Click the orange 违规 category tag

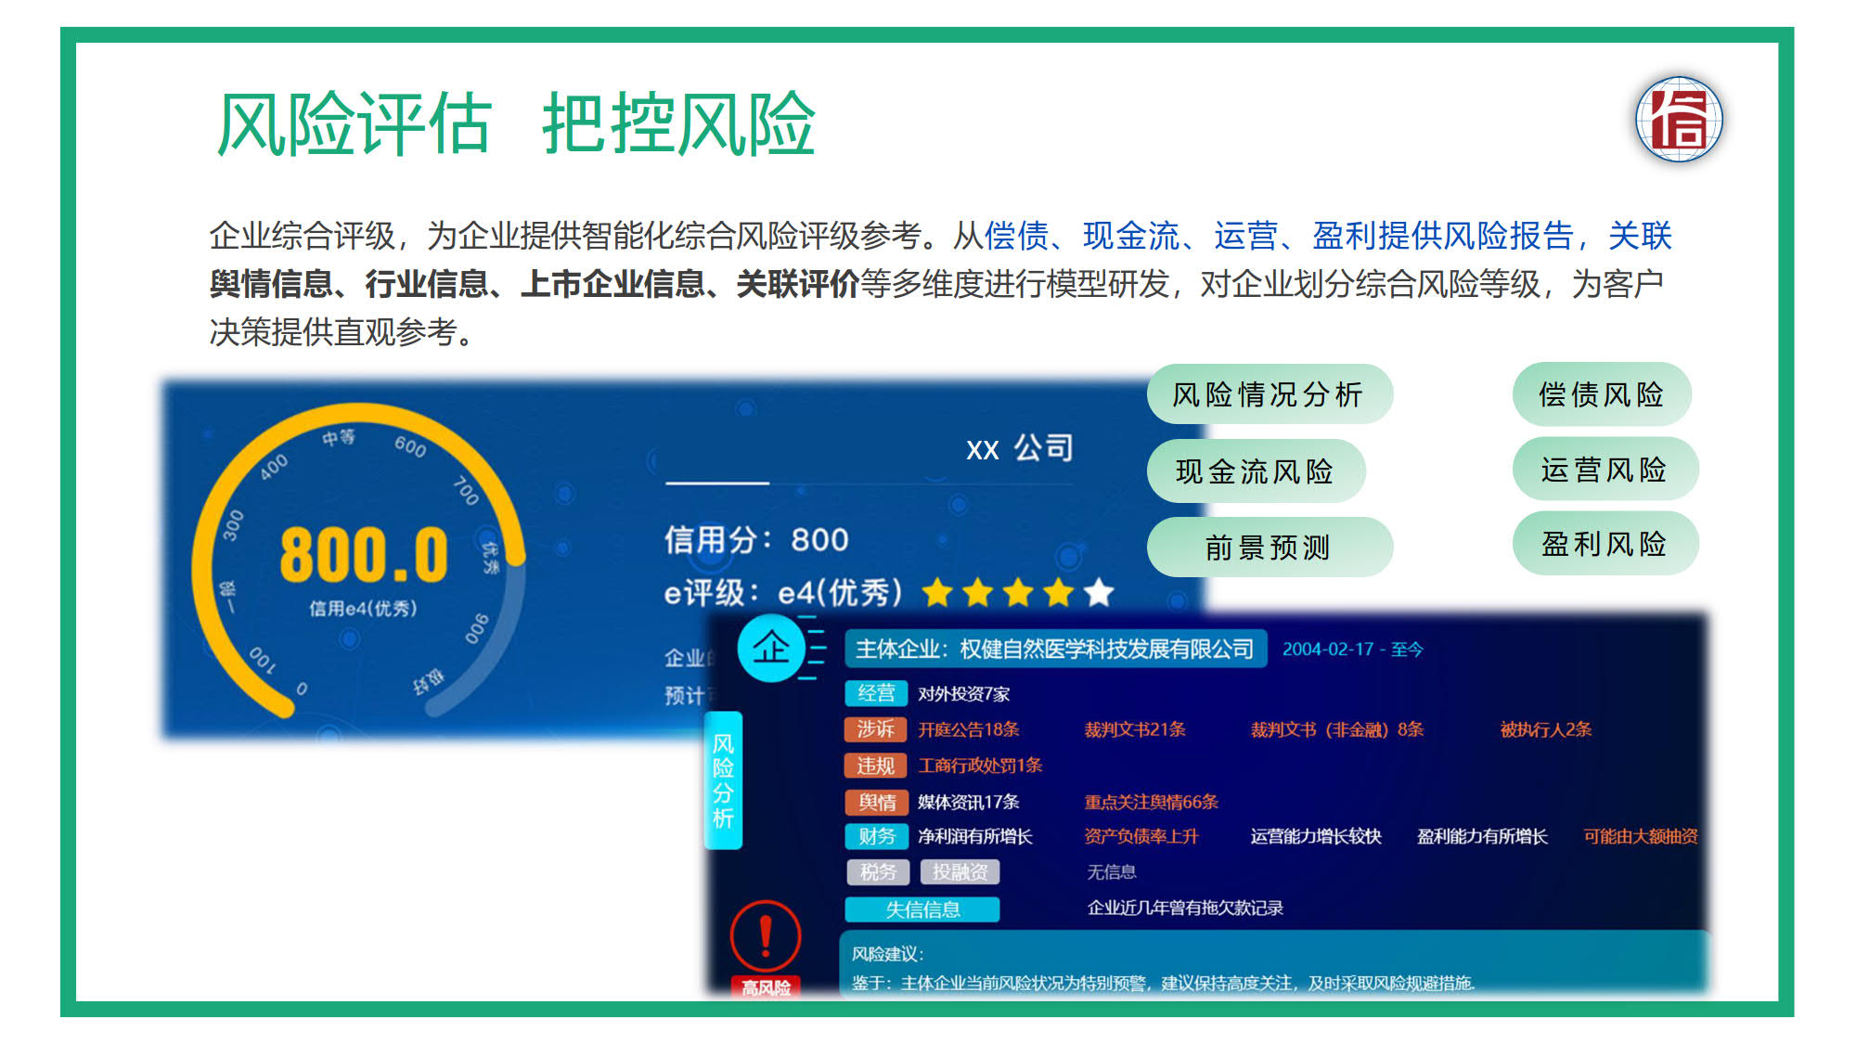(x=875, y=766)
